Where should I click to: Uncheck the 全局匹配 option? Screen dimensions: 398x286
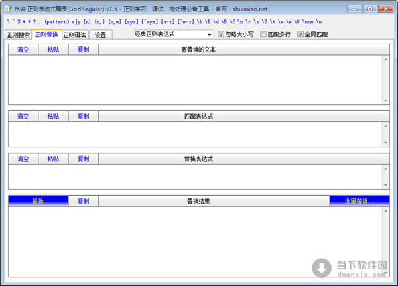(x=300, y=35)
